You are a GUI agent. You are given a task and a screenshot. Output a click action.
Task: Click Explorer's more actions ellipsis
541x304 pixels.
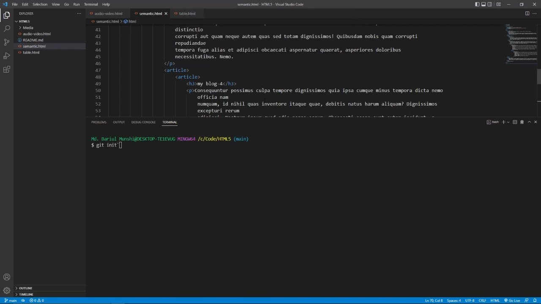(x=79, y=14)
